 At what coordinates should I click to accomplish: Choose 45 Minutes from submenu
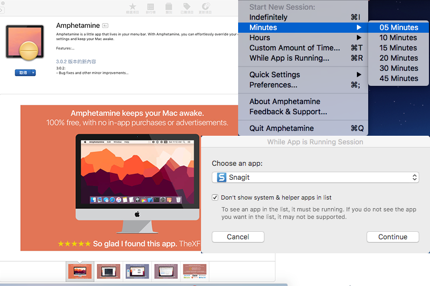pos(398,78)
